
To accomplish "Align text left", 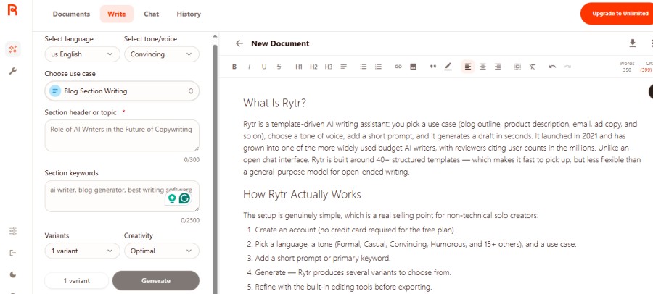I will [468, 67].
